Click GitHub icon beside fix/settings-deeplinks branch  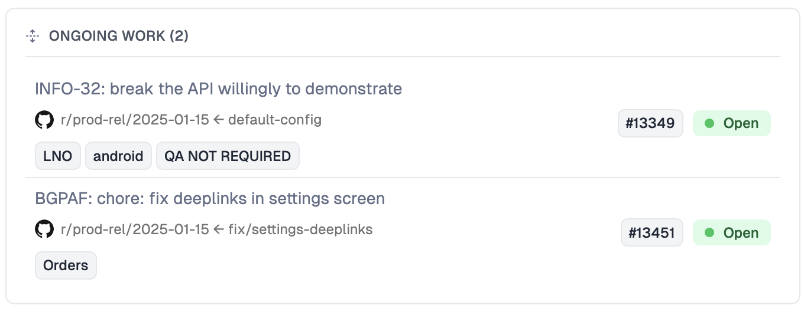click(x=44, y=229)
